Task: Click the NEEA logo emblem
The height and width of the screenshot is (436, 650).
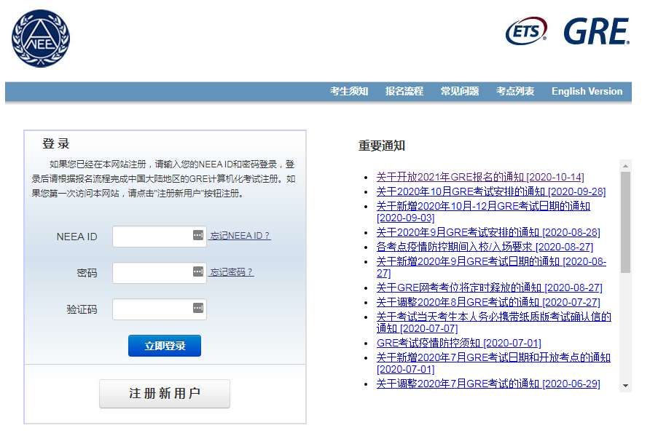Action: pyautogui.click(x=41, y=38)
